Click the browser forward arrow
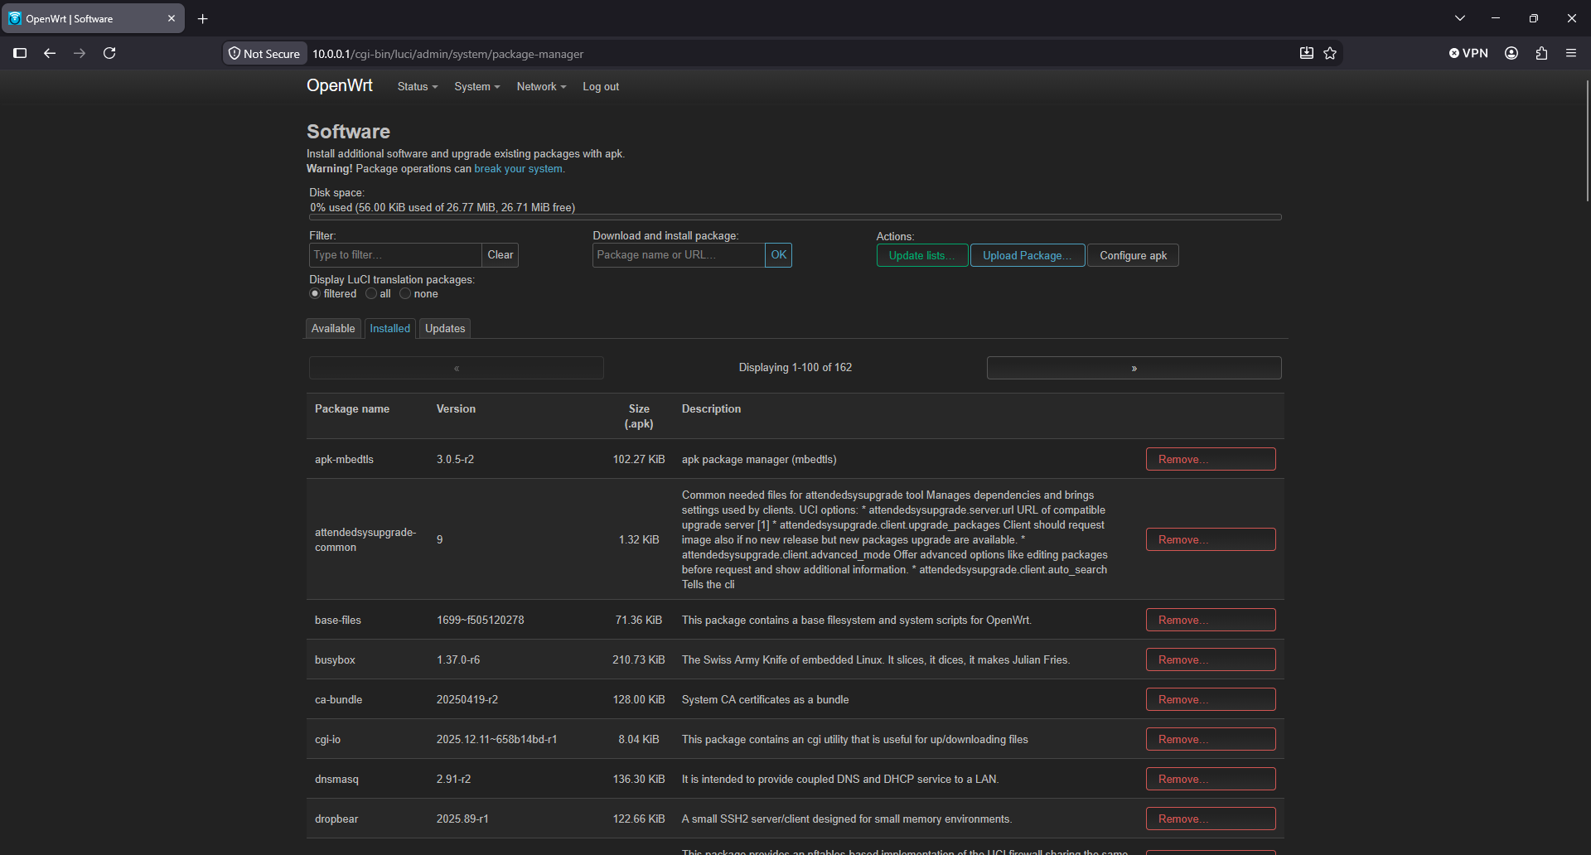1591x855 pixels. [x=80, y=53]
